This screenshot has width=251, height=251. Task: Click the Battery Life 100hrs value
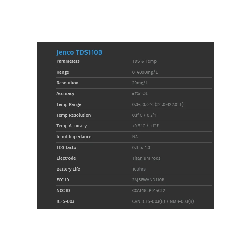[138, 169]
